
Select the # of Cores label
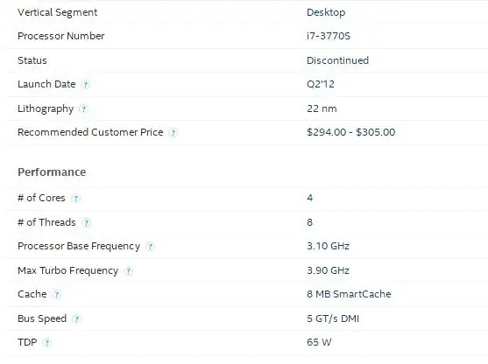pyautogui.click(x=41, y=198)
